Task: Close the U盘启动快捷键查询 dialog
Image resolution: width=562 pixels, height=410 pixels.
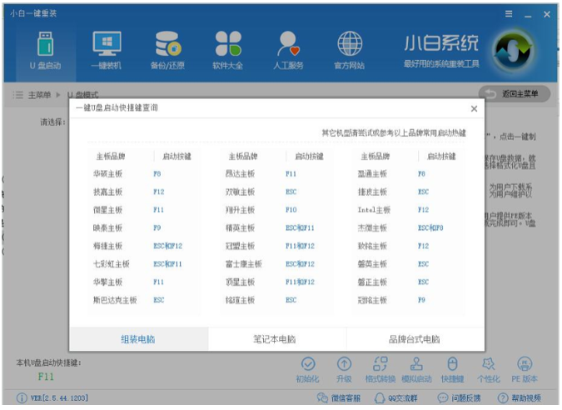Action: (x=474, y=109)
